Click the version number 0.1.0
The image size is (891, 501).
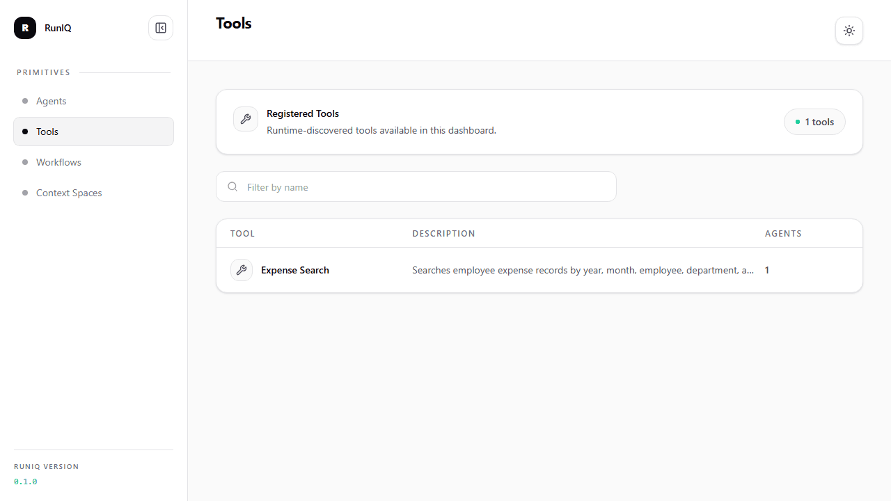26,482
